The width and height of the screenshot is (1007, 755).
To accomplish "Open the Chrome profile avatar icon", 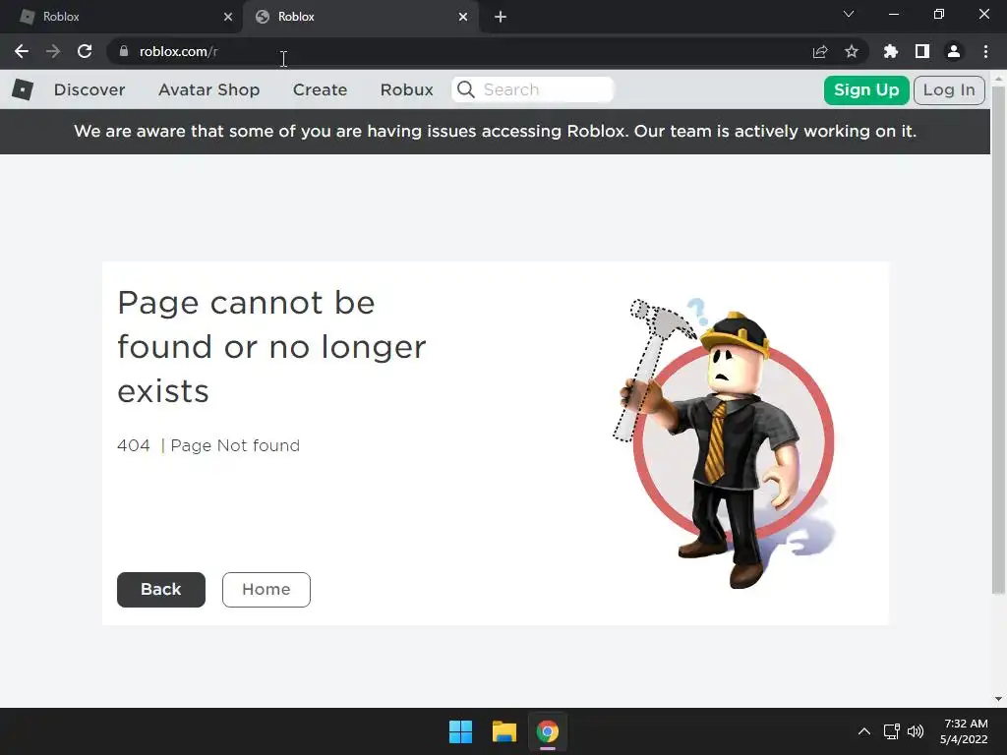I will tap(954, 51).
